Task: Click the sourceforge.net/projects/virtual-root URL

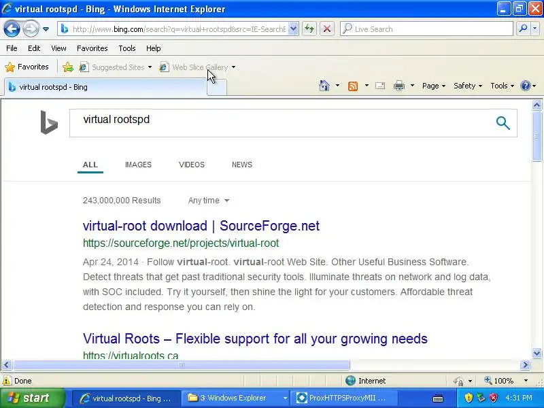Action: (x=181, y=243)
